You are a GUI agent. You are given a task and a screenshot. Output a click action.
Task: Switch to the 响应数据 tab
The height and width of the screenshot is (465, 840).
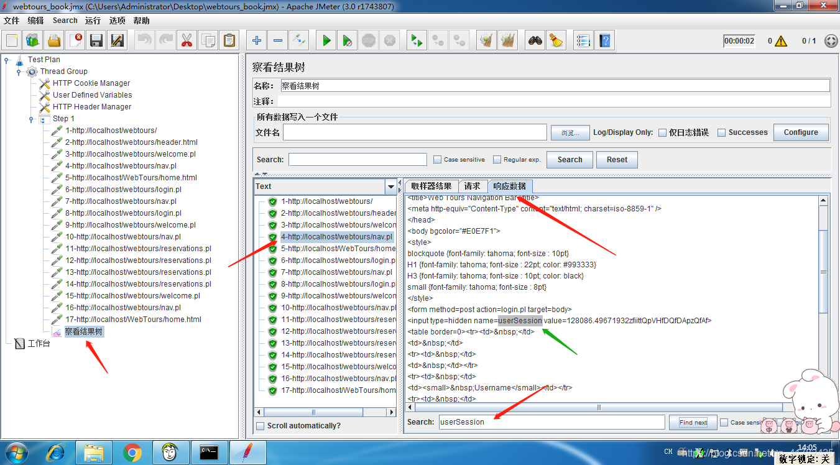pos(510,186)
